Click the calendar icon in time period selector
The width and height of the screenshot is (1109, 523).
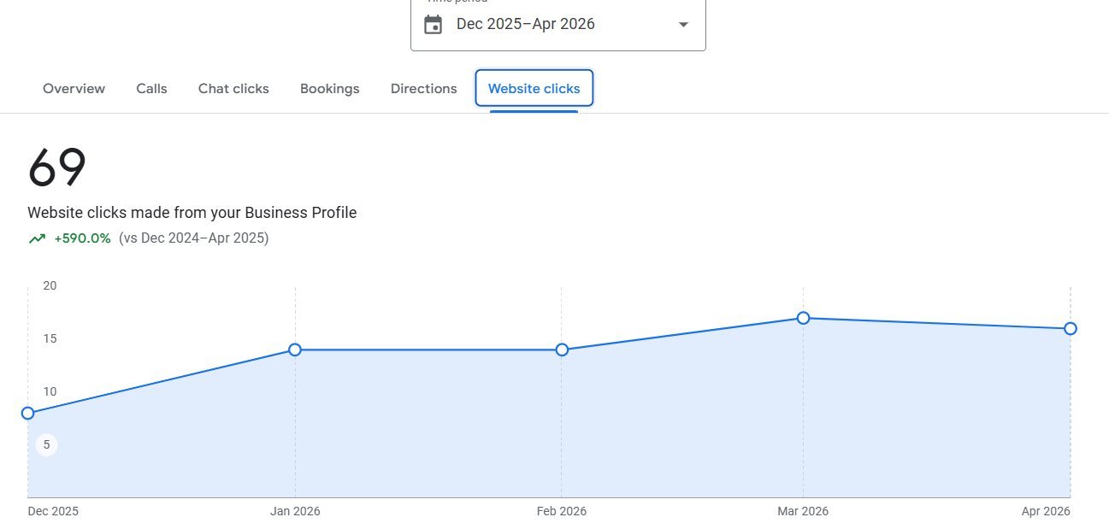pos(434,24)
